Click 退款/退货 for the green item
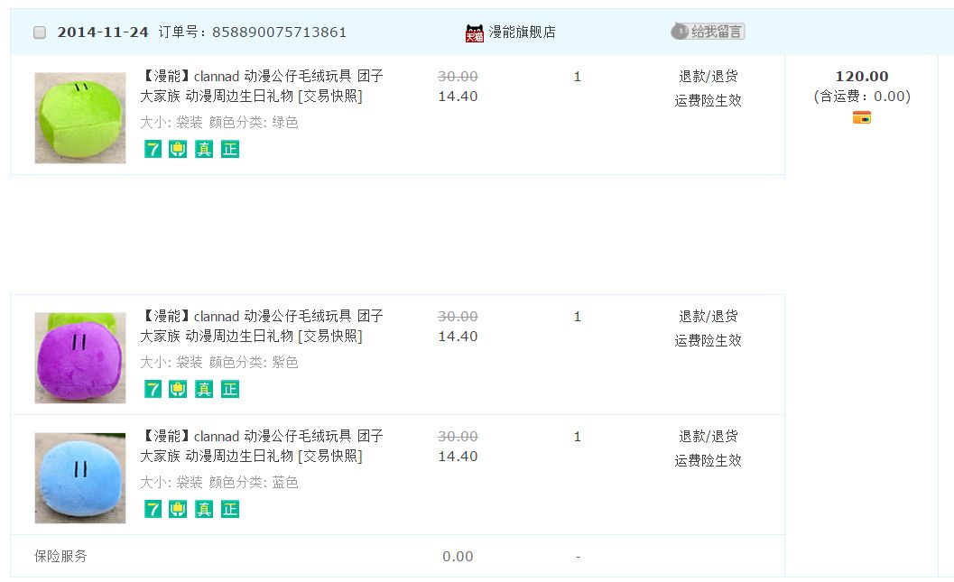 click(708, 77)
